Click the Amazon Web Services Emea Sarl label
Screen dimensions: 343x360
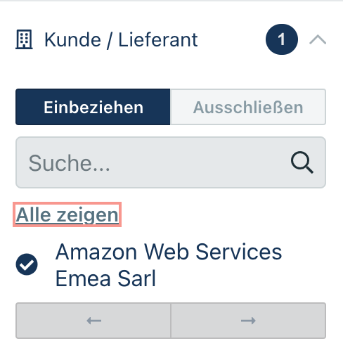click(x=169, y=265)
